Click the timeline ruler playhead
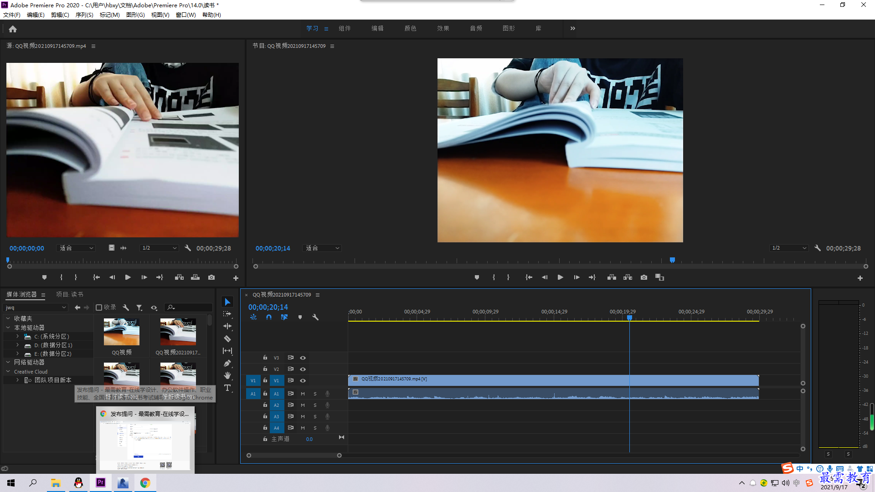The height and width of the screenshot is (492, 875). pyautogui.click(x=629, y=318)
